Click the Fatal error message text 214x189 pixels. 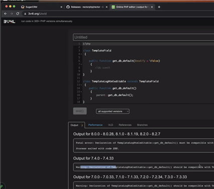145,143
